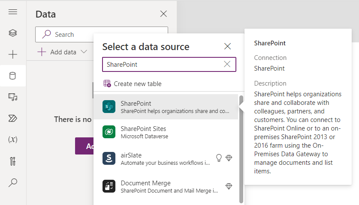Select the Data cylinder icon in sidebar
This screenshot has height=205, width=359.
pyautogui.click(x=13, y=76)
